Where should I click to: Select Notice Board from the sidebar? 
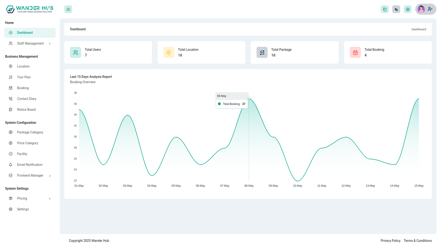point(26,109)
